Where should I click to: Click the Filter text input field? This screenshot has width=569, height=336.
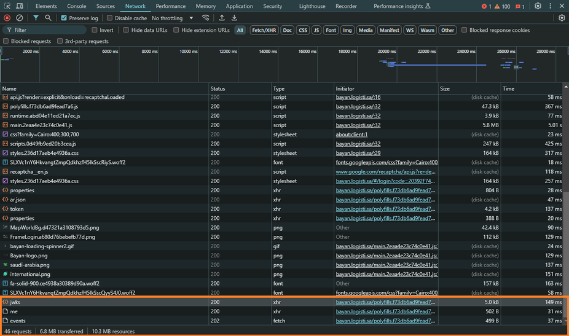[x=49, y=30]
